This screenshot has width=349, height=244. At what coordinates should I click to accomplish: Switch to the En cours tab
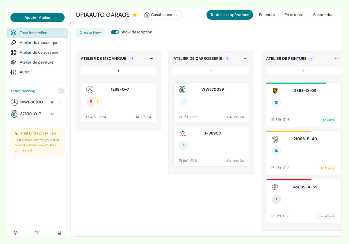(267, 15)
